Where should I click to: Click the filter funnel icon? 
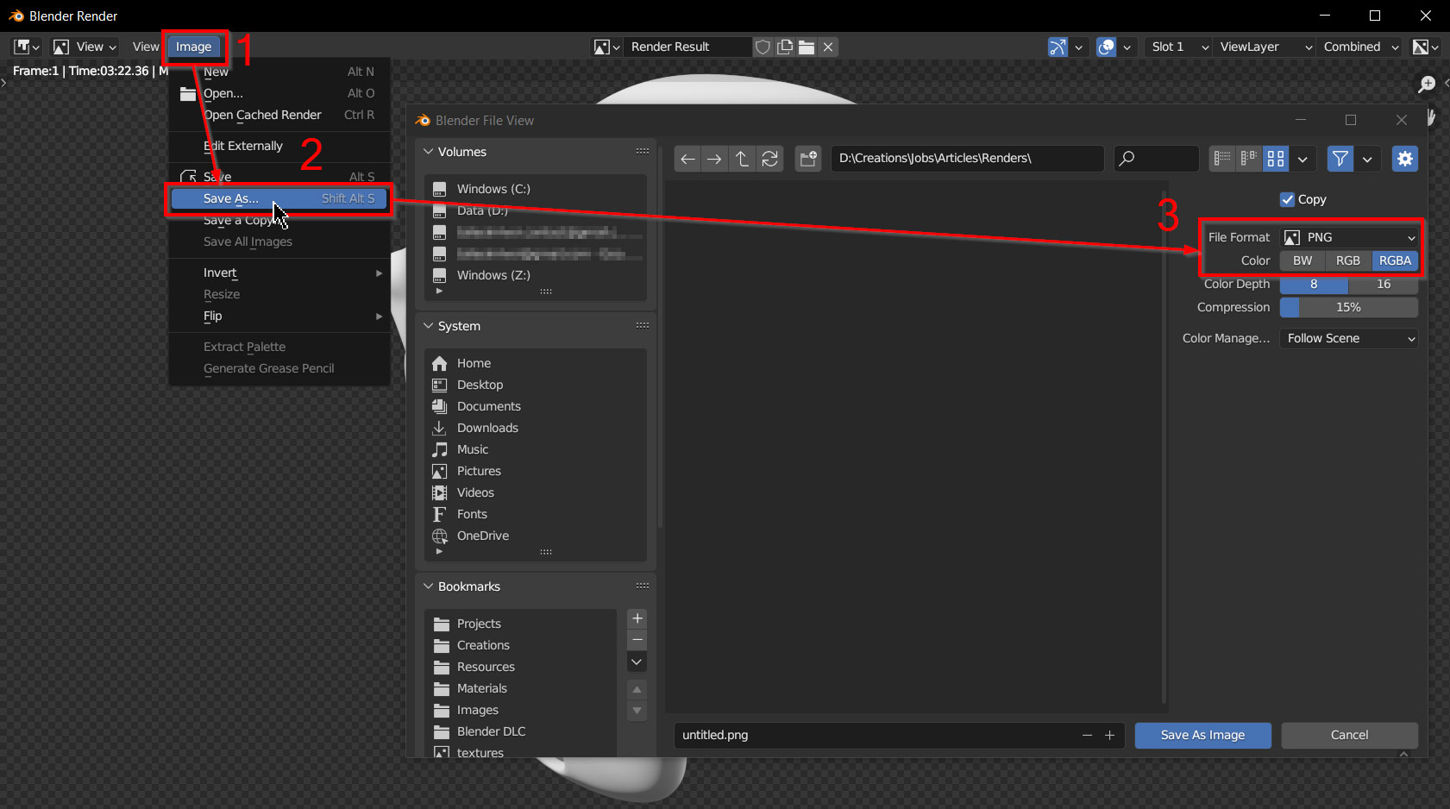click(1340, 159)
